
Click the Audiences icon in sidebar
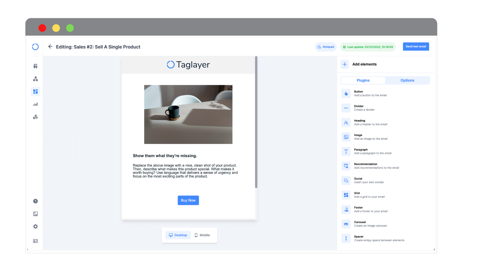(36, 66)
